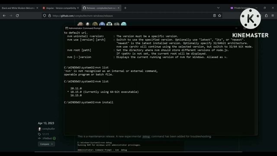Screen dimensions: 277x156
Task: Reload the GitHub releases page
Action: [x=17, y=16]
